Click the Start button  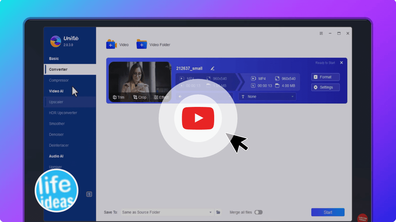[328, 212]
